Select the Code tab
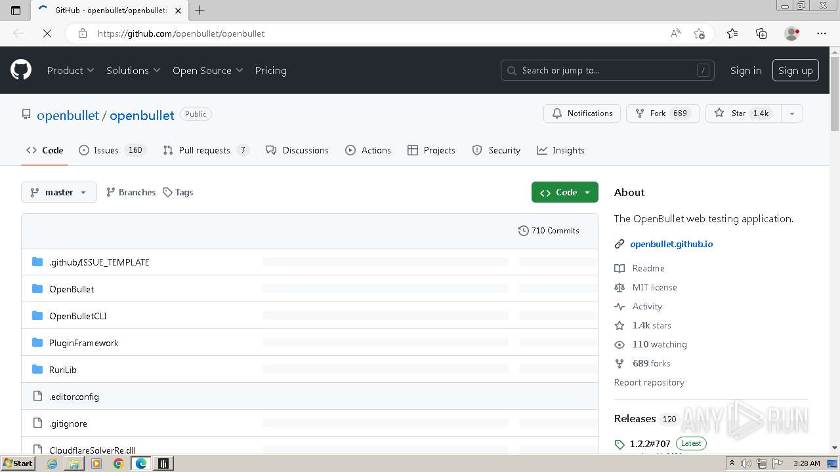Viewport: 840px width, 472px height. [45, 150]
